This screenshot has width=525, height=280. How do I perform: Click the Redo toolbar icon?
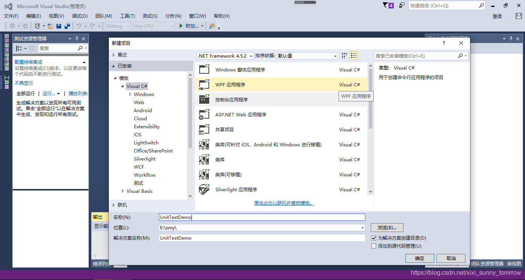tap(92, 26)
